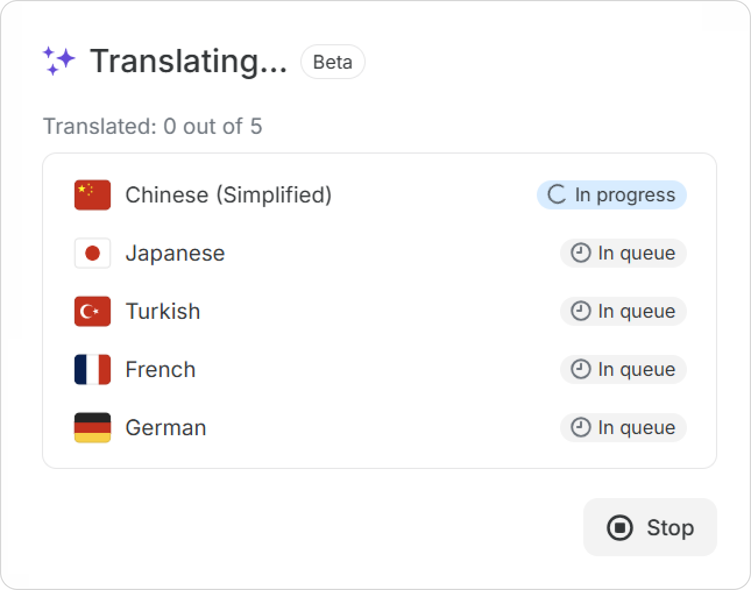Select the Chinese (Simplified) language label
Screen dimensions: 751x590
pyautogui.click(x=228, y=195)
